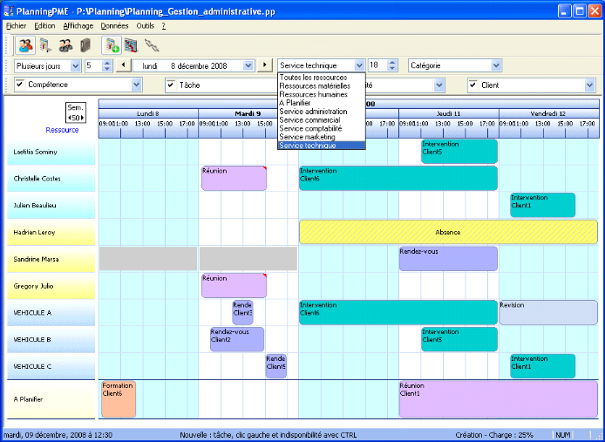This screenshot has height=442, width=605.
Task: Toggle the Compétence filter checkbox
Action: (x=20, y=84)
